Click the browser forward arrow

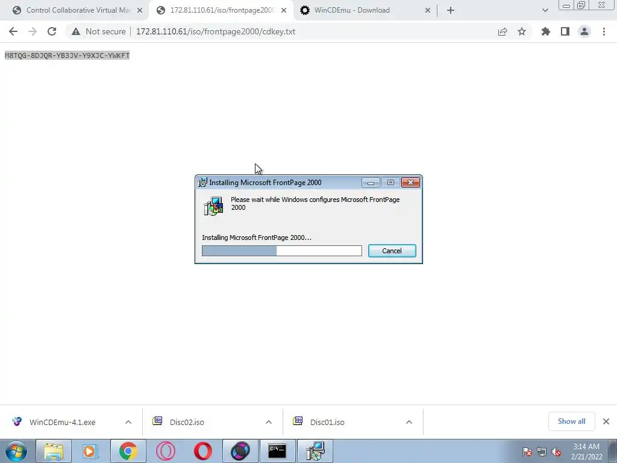(x=33, y=31)
